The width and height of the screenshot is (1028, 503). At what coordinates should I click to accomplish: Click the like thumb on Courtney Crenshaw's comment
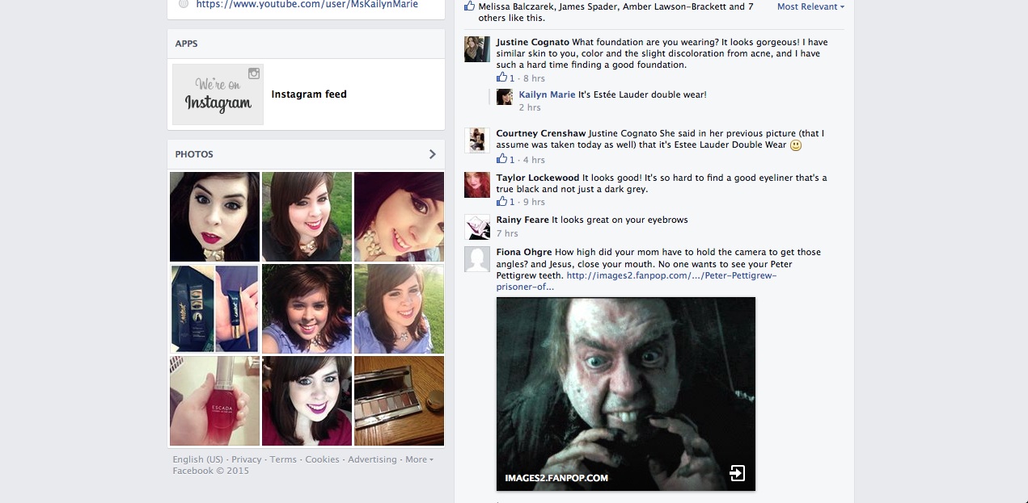pyautogui.click(x=502, y=160)
